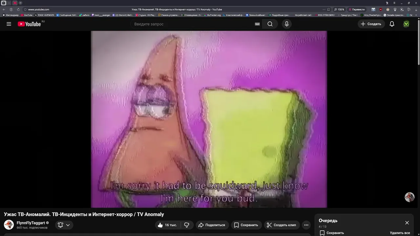Screen dimensions: 420x236
Task: Open the FlynnFlyTaggart channel name link
Action: [31, 223]
